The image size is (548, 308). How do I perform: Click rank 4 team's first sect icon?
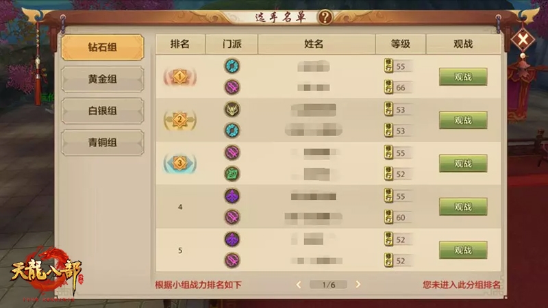tap(232, 196)
